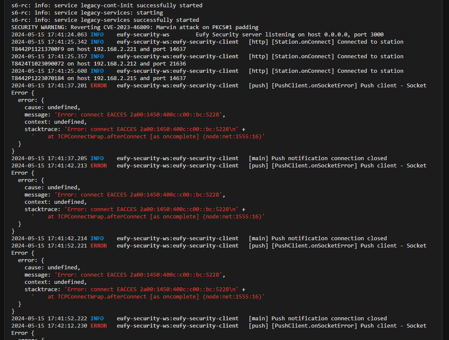Select station ID T8424T1023090072

tap(38, 63)
